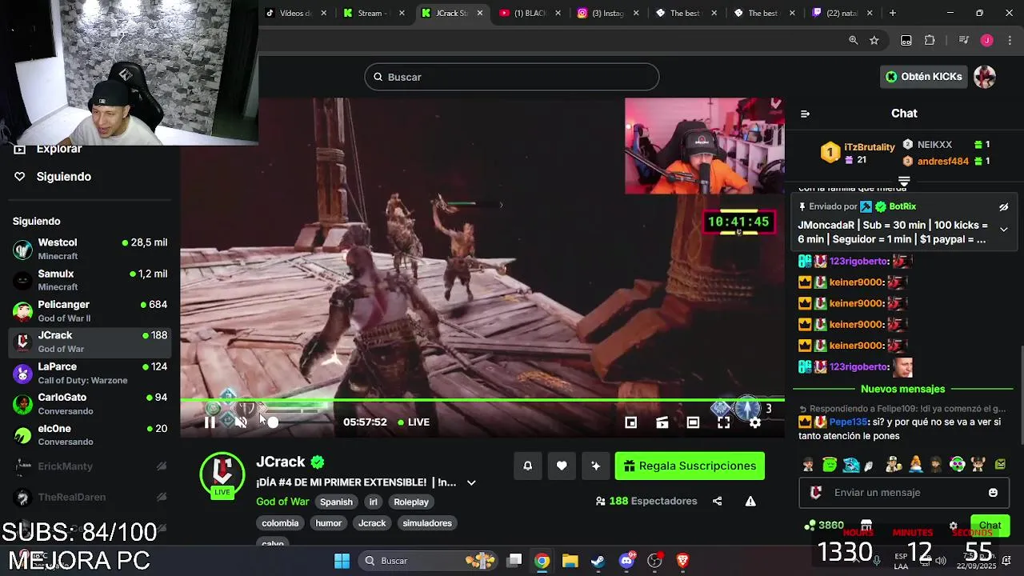1024x576 pixels.
Task: Jump to Nuevos mensajes in chat
Action: [x=903, y=389]
